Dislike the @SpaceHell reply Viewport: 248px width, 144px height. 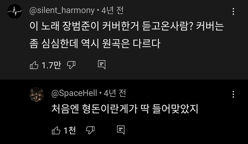click(x=90, y=130)
